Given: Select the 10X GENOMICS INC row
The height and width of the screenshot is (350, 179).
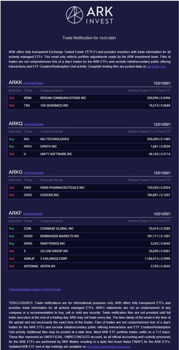Looking at the screenshot, I should point(90,106).
